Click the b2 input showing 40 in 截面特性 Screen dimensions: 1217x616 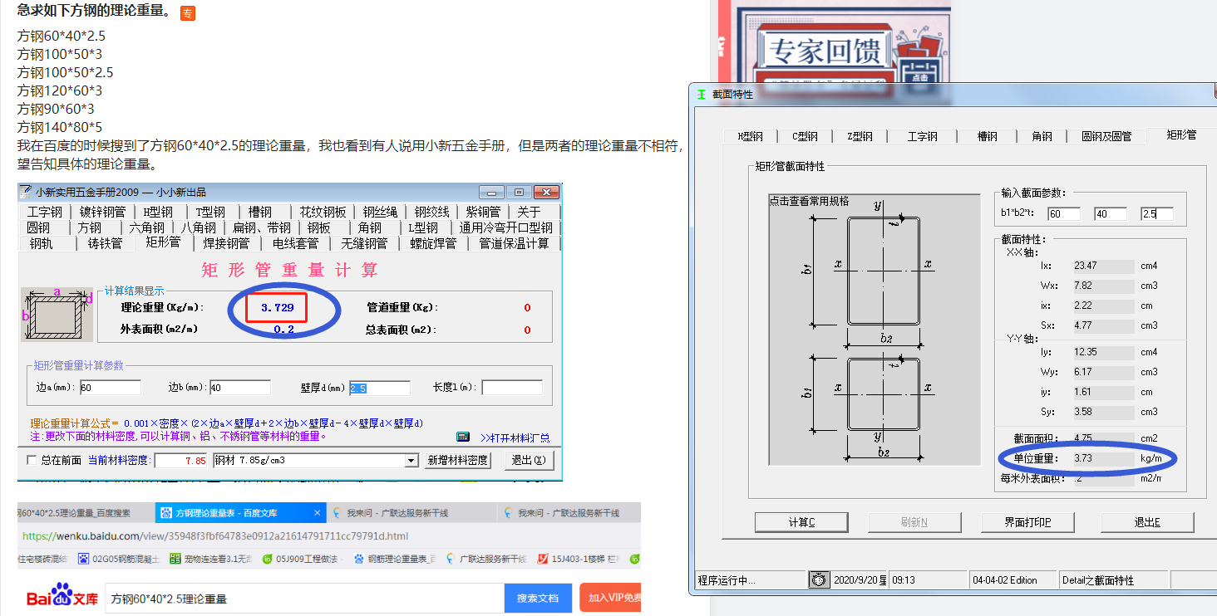[1110, 213]
